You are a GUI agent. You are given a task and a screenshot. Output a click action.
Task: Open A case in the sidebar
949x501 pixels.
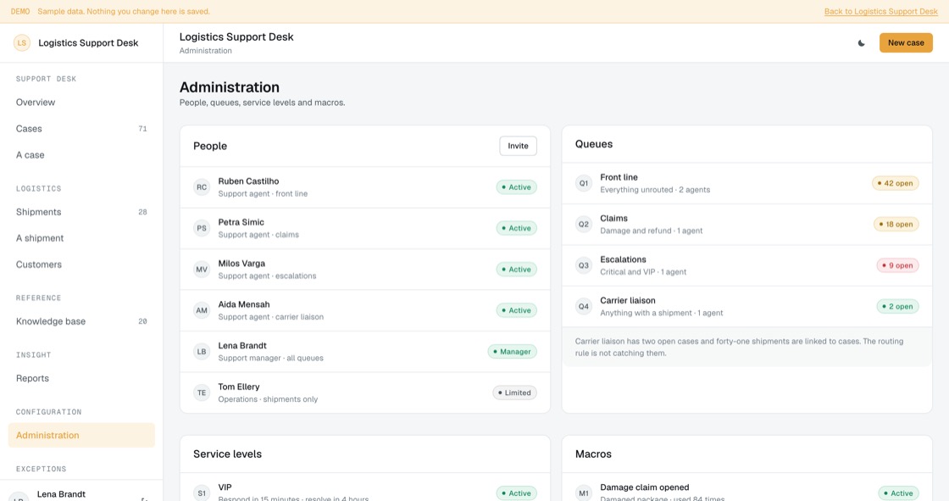[x=81, y=155]
